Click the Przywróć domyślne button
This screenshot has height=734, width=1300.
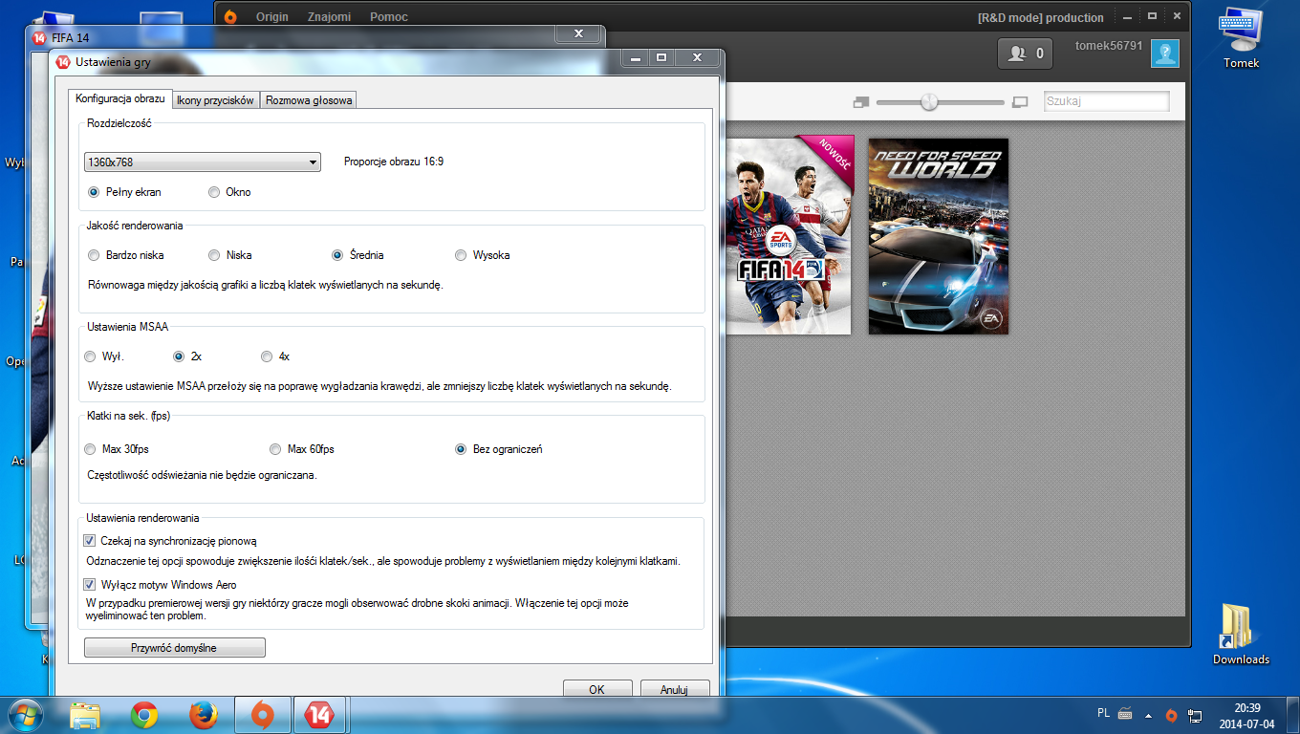click(x=174, y=648)
